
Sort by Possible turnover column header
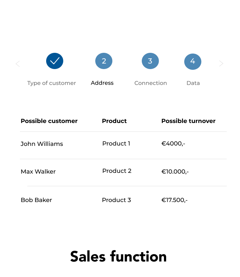coord(188,121)
